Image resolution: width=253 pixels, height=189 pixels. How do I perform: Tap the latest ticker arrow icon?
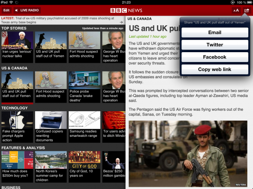pos(121,22)
